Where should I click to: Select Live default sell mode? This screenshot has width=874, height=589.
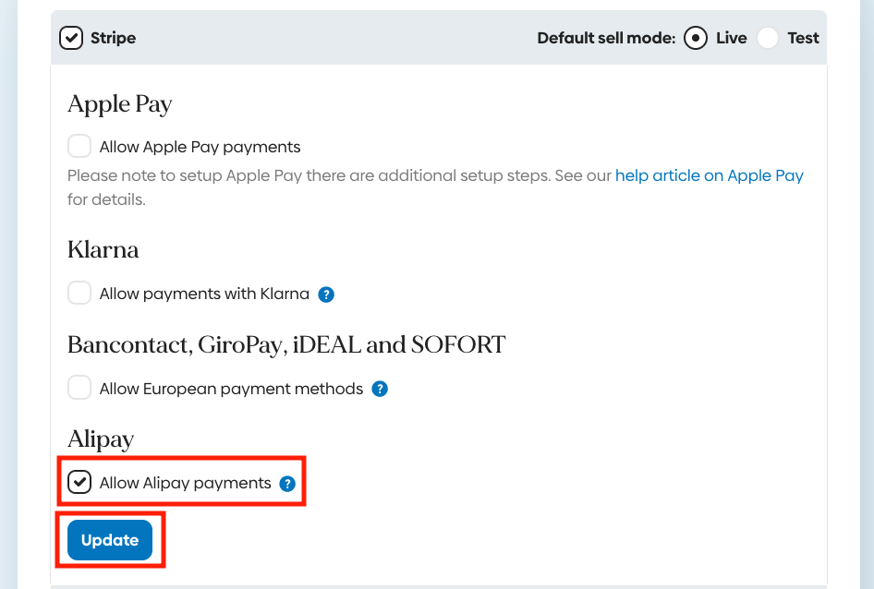696,38
